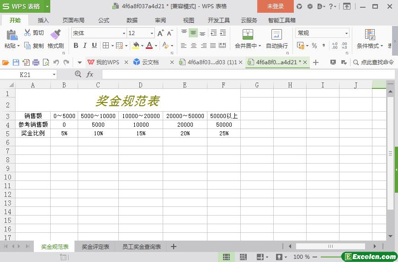
Task: Click the Save icon in quick access toolbar
Action: [16, 62]
